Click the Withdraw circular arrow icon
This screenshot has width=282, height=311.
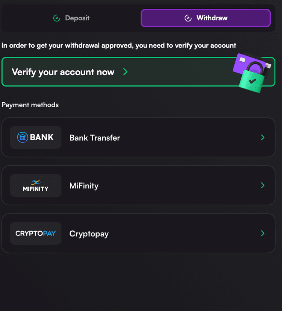188,18
